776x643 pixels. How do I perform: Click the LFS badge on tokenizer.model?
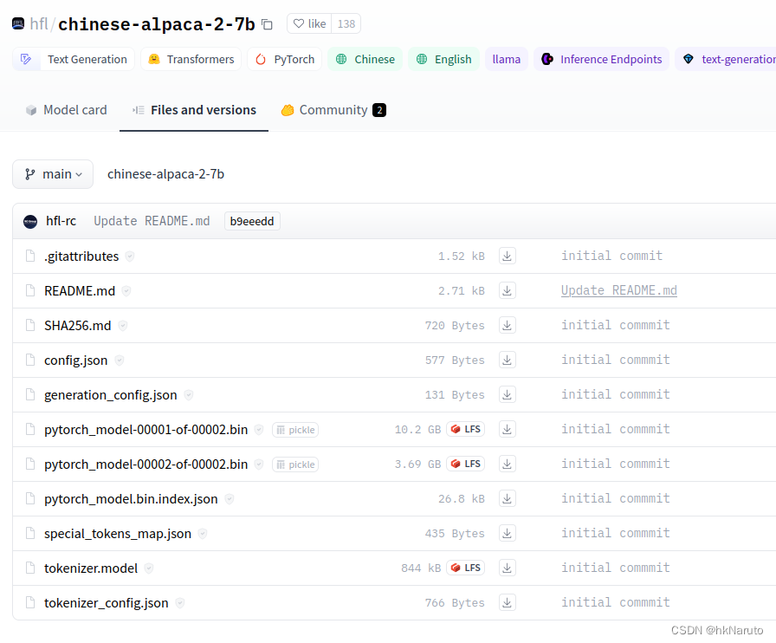click(x=465, y=568)
